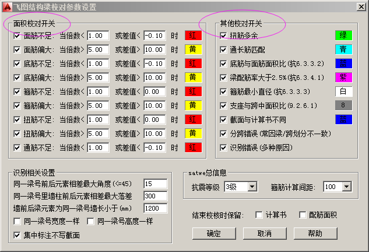
Task: Toggle the 面筋不足 checkbox
Action: [17, 36]
